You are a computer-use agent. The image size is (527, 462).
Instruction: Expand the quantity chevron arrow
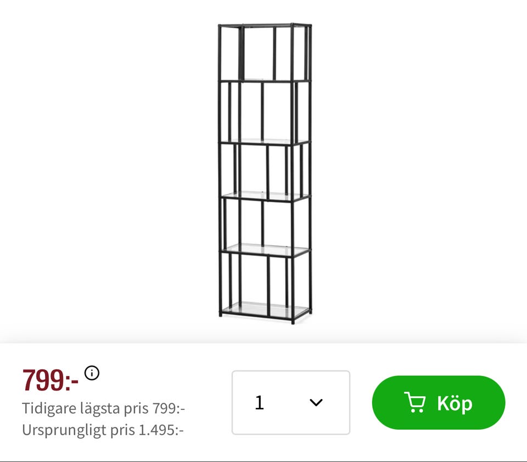(316, 402)
